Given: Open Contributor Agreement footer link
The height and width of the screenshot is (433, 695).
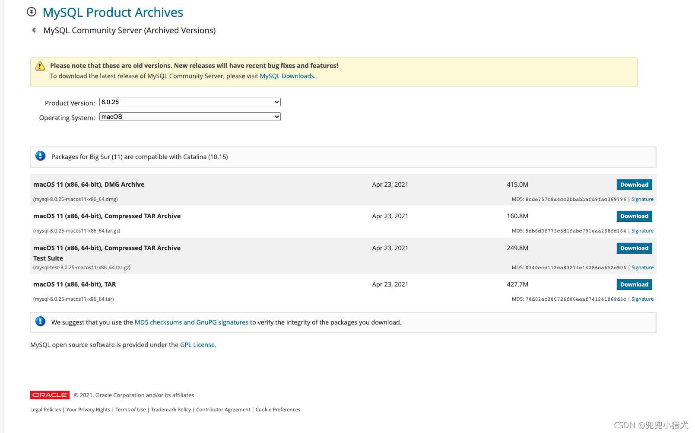Looking at the screenshot, I should click(x=223, y=410).
